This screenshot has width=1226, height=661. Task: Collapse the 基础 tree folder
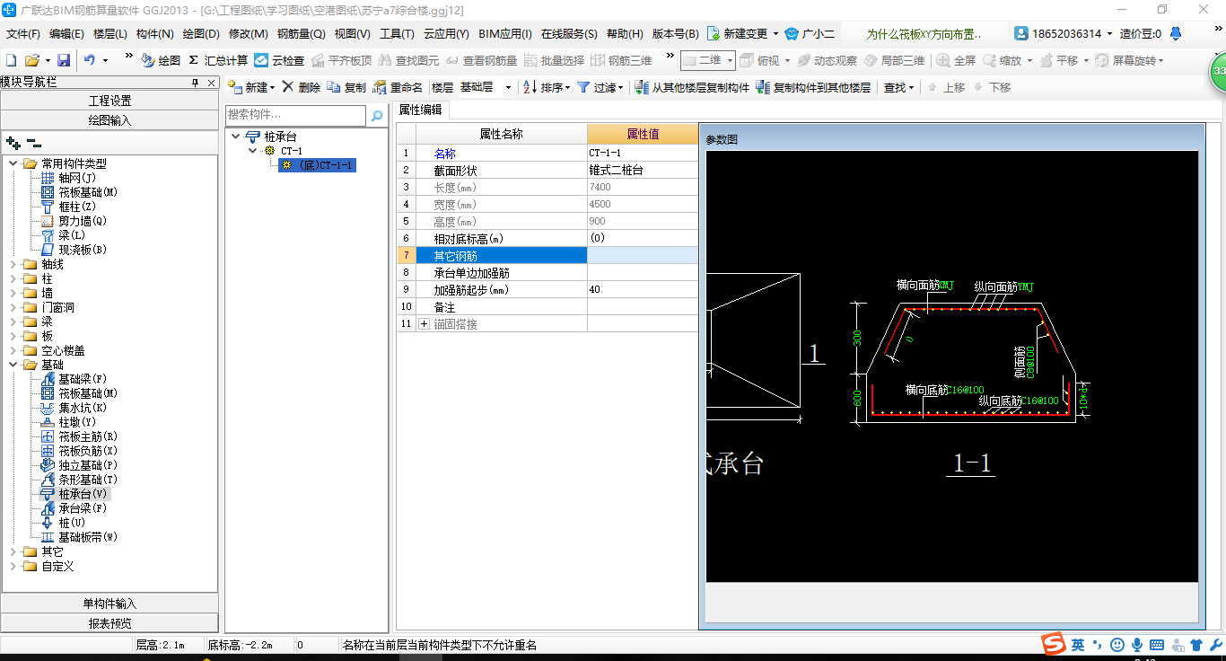(13, 365)
